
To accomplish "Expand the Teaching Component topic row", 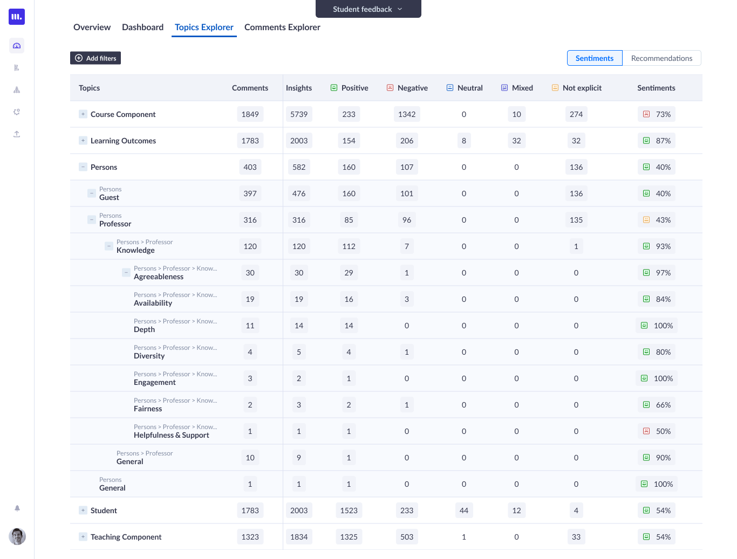I will point(83,537).
